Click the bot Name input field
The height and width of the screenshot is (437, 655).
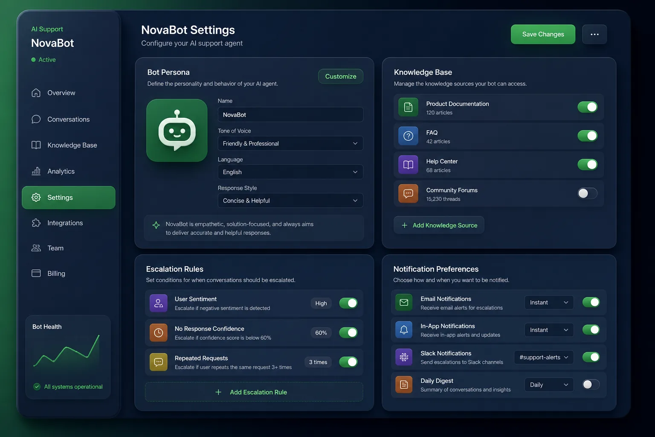coord(290,115)
